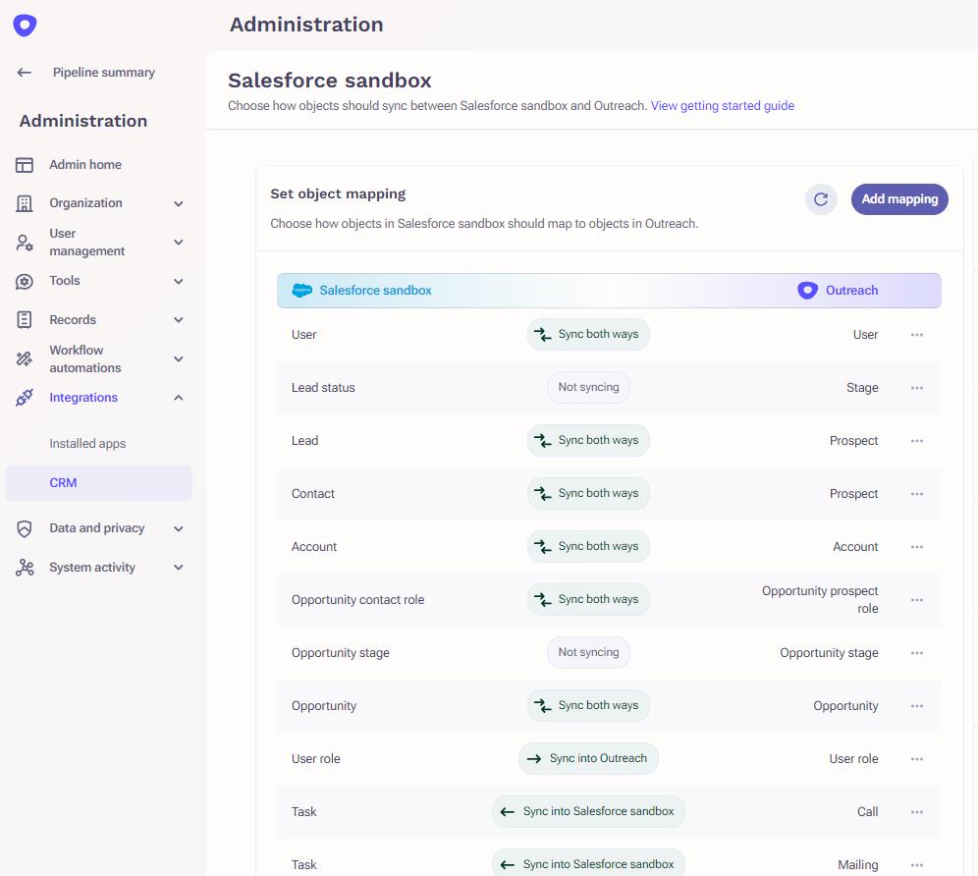Screen dimensions: 978x876
Task: Click the Stage object label
Action: [862, 388]
